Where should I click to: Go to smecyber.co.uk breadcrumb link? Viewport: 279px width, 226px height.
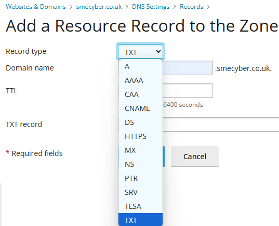tap(99, 7)
